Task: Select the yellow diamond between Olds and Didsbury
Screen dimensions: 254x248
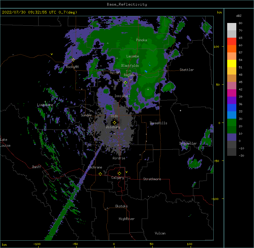Action: (x=114, y=123)
